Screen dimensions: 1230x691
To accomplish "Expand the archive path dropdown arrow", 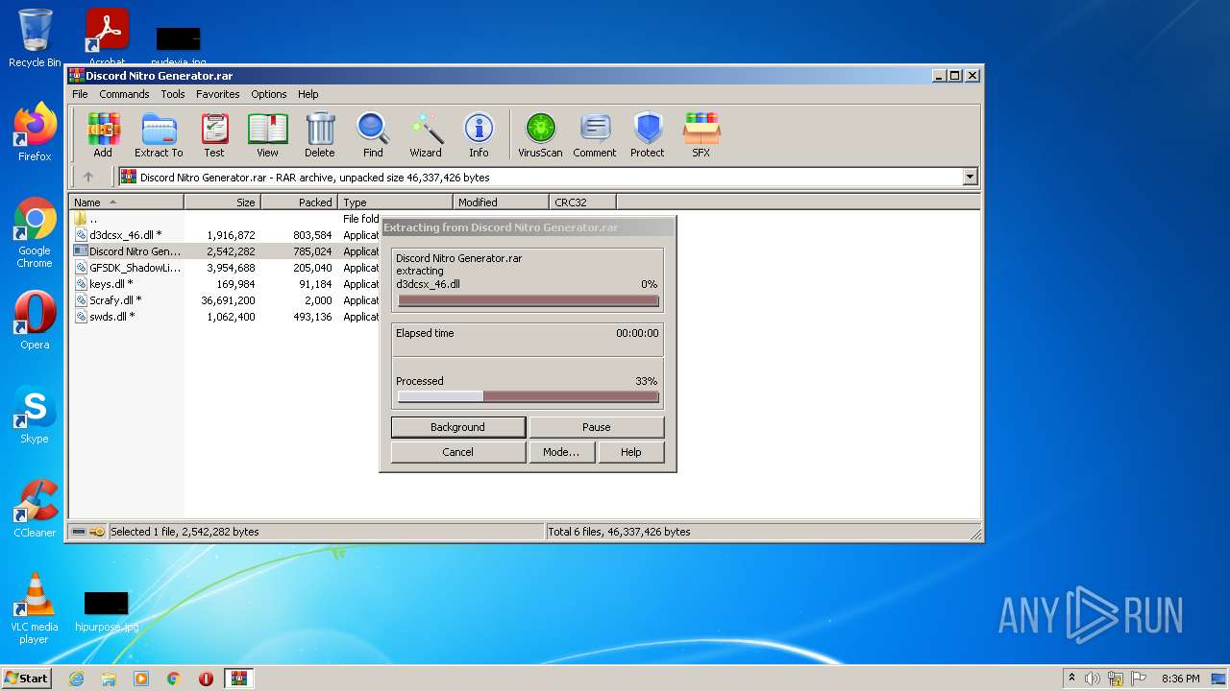I will click(970, 177).
